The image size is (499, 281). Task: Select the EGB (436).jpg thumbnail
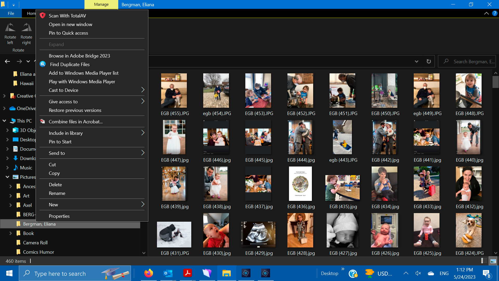pyautogui.click(x=300, y=184)
